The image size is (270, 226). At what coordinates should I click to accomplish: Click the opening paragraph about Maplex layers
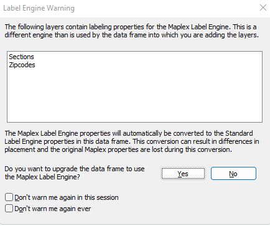tap(132, 31)
